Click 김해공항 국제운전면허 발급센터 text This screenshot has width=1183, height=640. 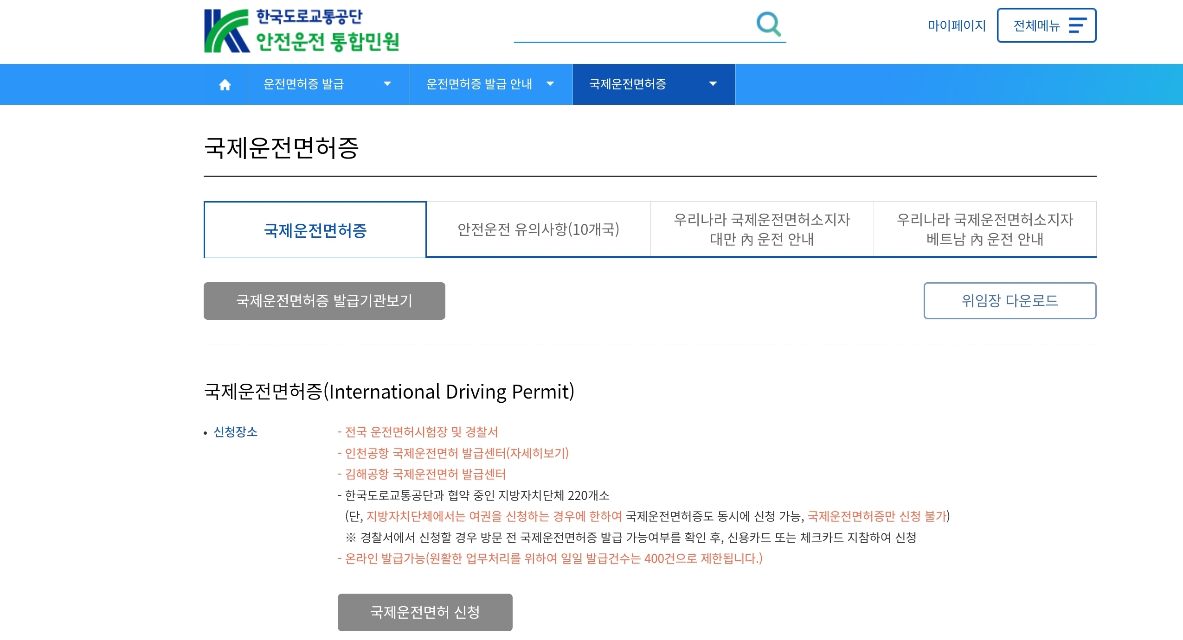point(425,474)
